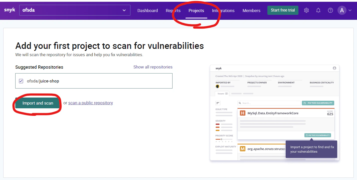Click the preview illustration thumbnail
Screen dimensions: 357x180
[x=275, y=113]
